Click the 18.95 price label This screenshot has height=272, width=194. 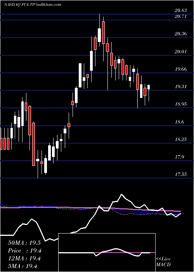[x=181, y=104]
